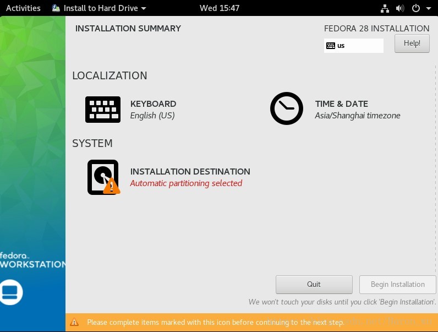Click the warning icon in the orange notice bar
The width and height of the screenshot is (438, 332).
(x=74, y=322)
